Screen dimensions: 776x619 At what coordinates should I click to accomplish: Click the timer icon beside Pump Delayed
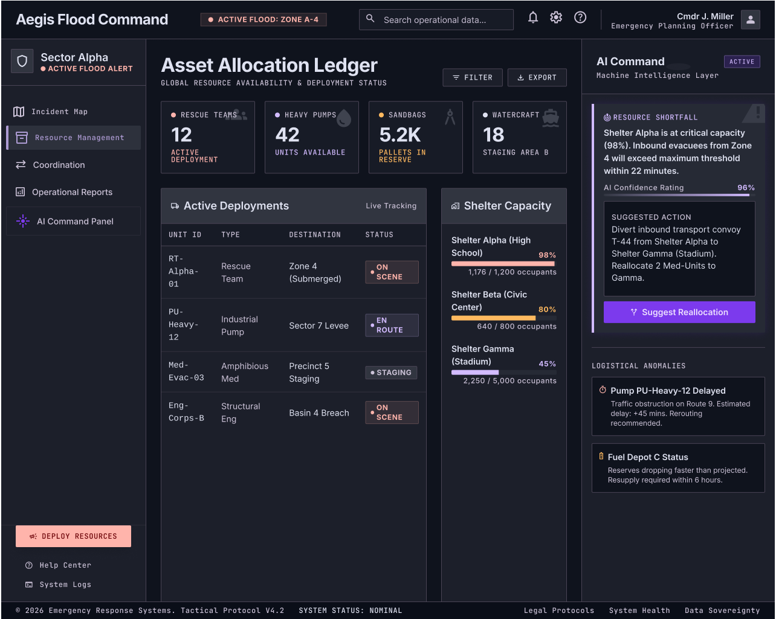603,390
